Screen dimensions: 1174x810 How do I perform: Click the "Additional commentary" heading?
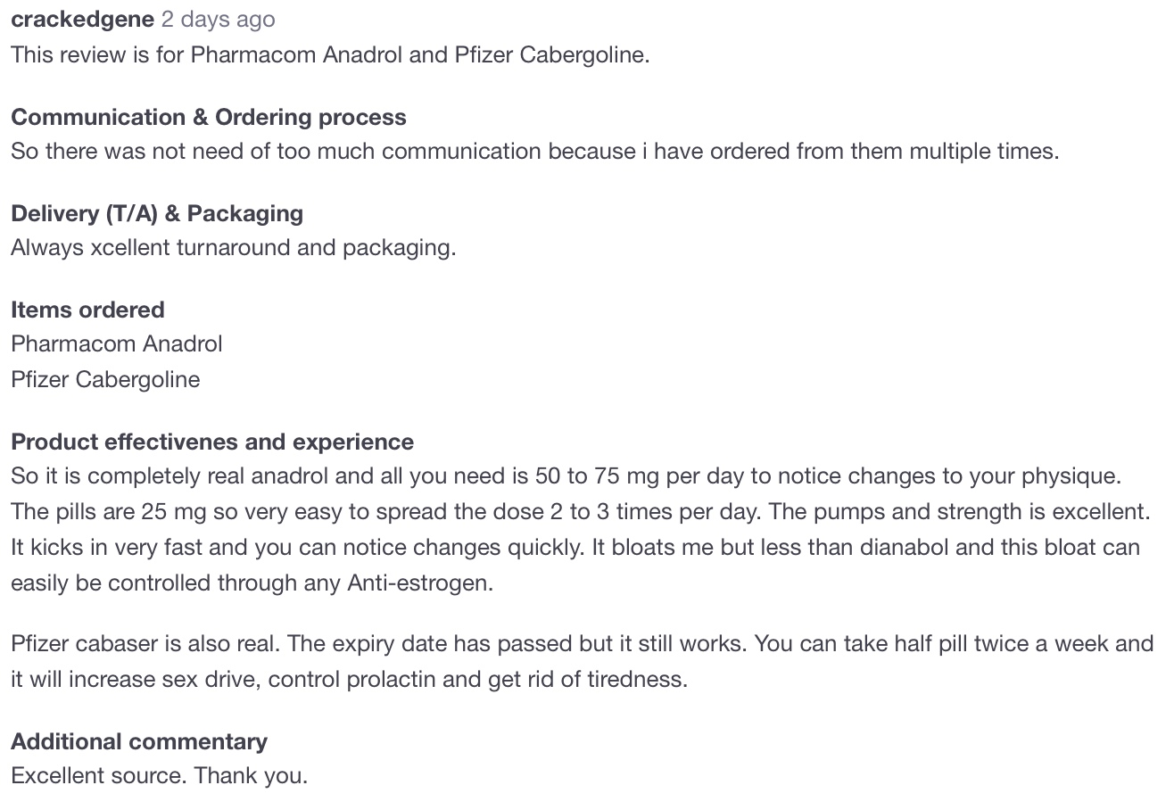pos(139,741)
